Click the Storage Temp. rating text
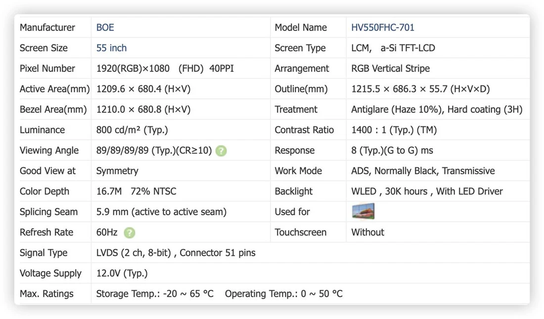The width and height of the screenshot is (544, 319). tap(155, 294)
